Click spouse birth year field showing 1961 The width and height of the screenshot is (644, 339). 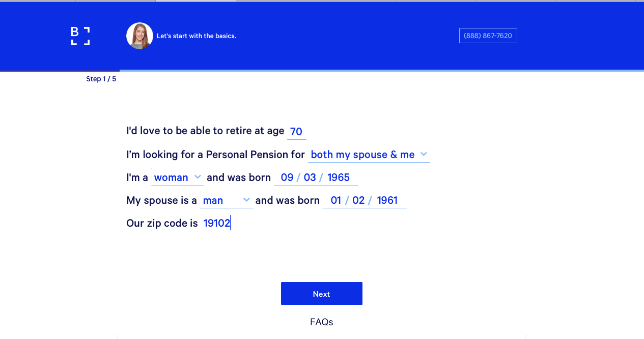pos(387,200)
